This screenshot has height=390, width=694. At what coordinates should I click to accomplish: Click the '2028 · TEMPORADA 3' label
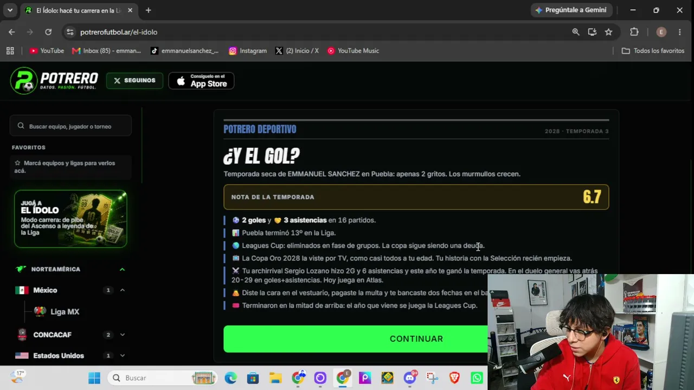(x=577, y=132)
